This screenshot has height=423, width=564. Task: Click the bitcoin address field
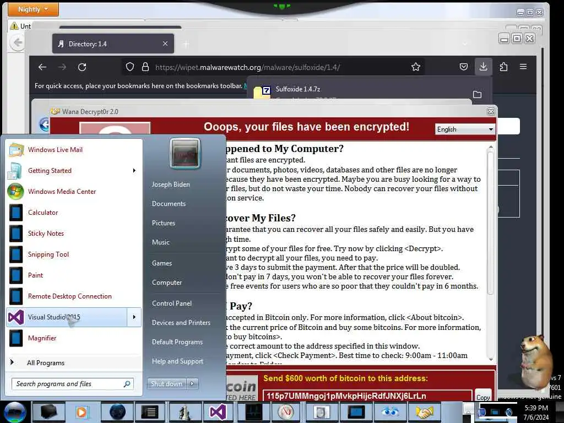point(367,395)
